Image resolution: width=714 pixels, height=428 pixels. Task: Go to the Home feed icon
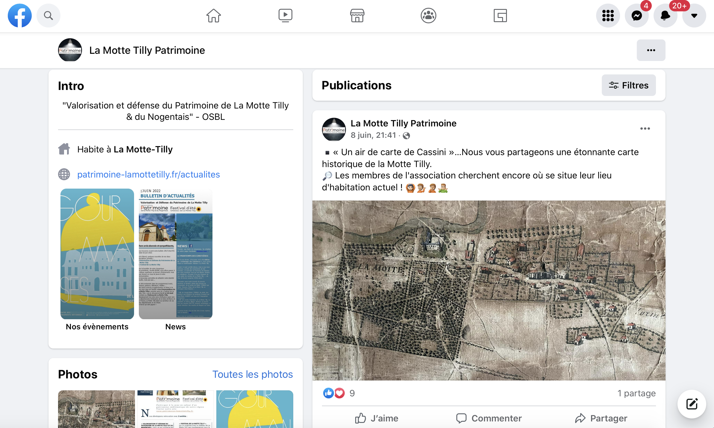[213, 16]
